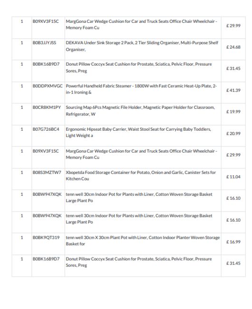
Task: Select ASIN B0BK9QT319
Action: tap(46, 238)
